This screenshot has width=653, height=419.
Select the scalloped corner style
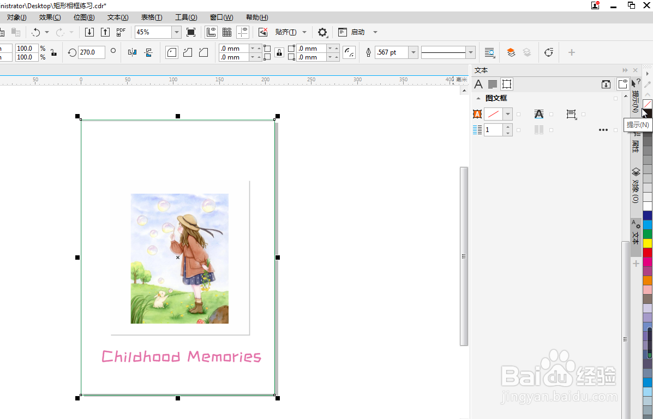coord(188,52)
